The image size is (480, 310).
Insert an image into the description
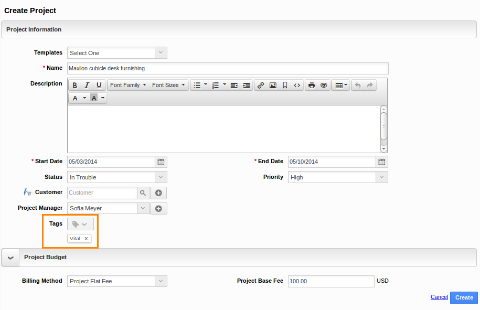[x=273, y=84]
